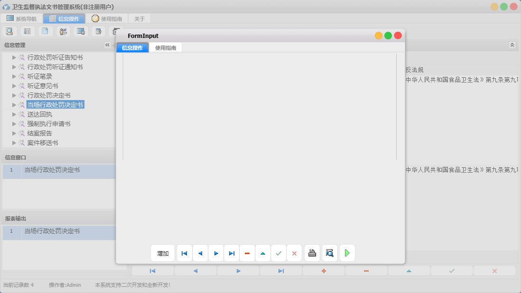Click 操作者:Admin in status bar
Image resolution: width=521 pixels, height=293 pixels.
[x=65, y=285]
